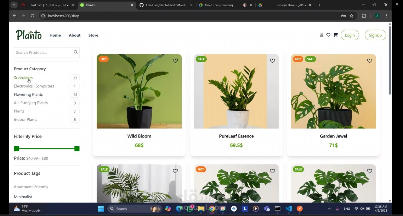This screenshot has width=403, height=216.
Task: Open the About page in navbar
Action: coord(75,35)
